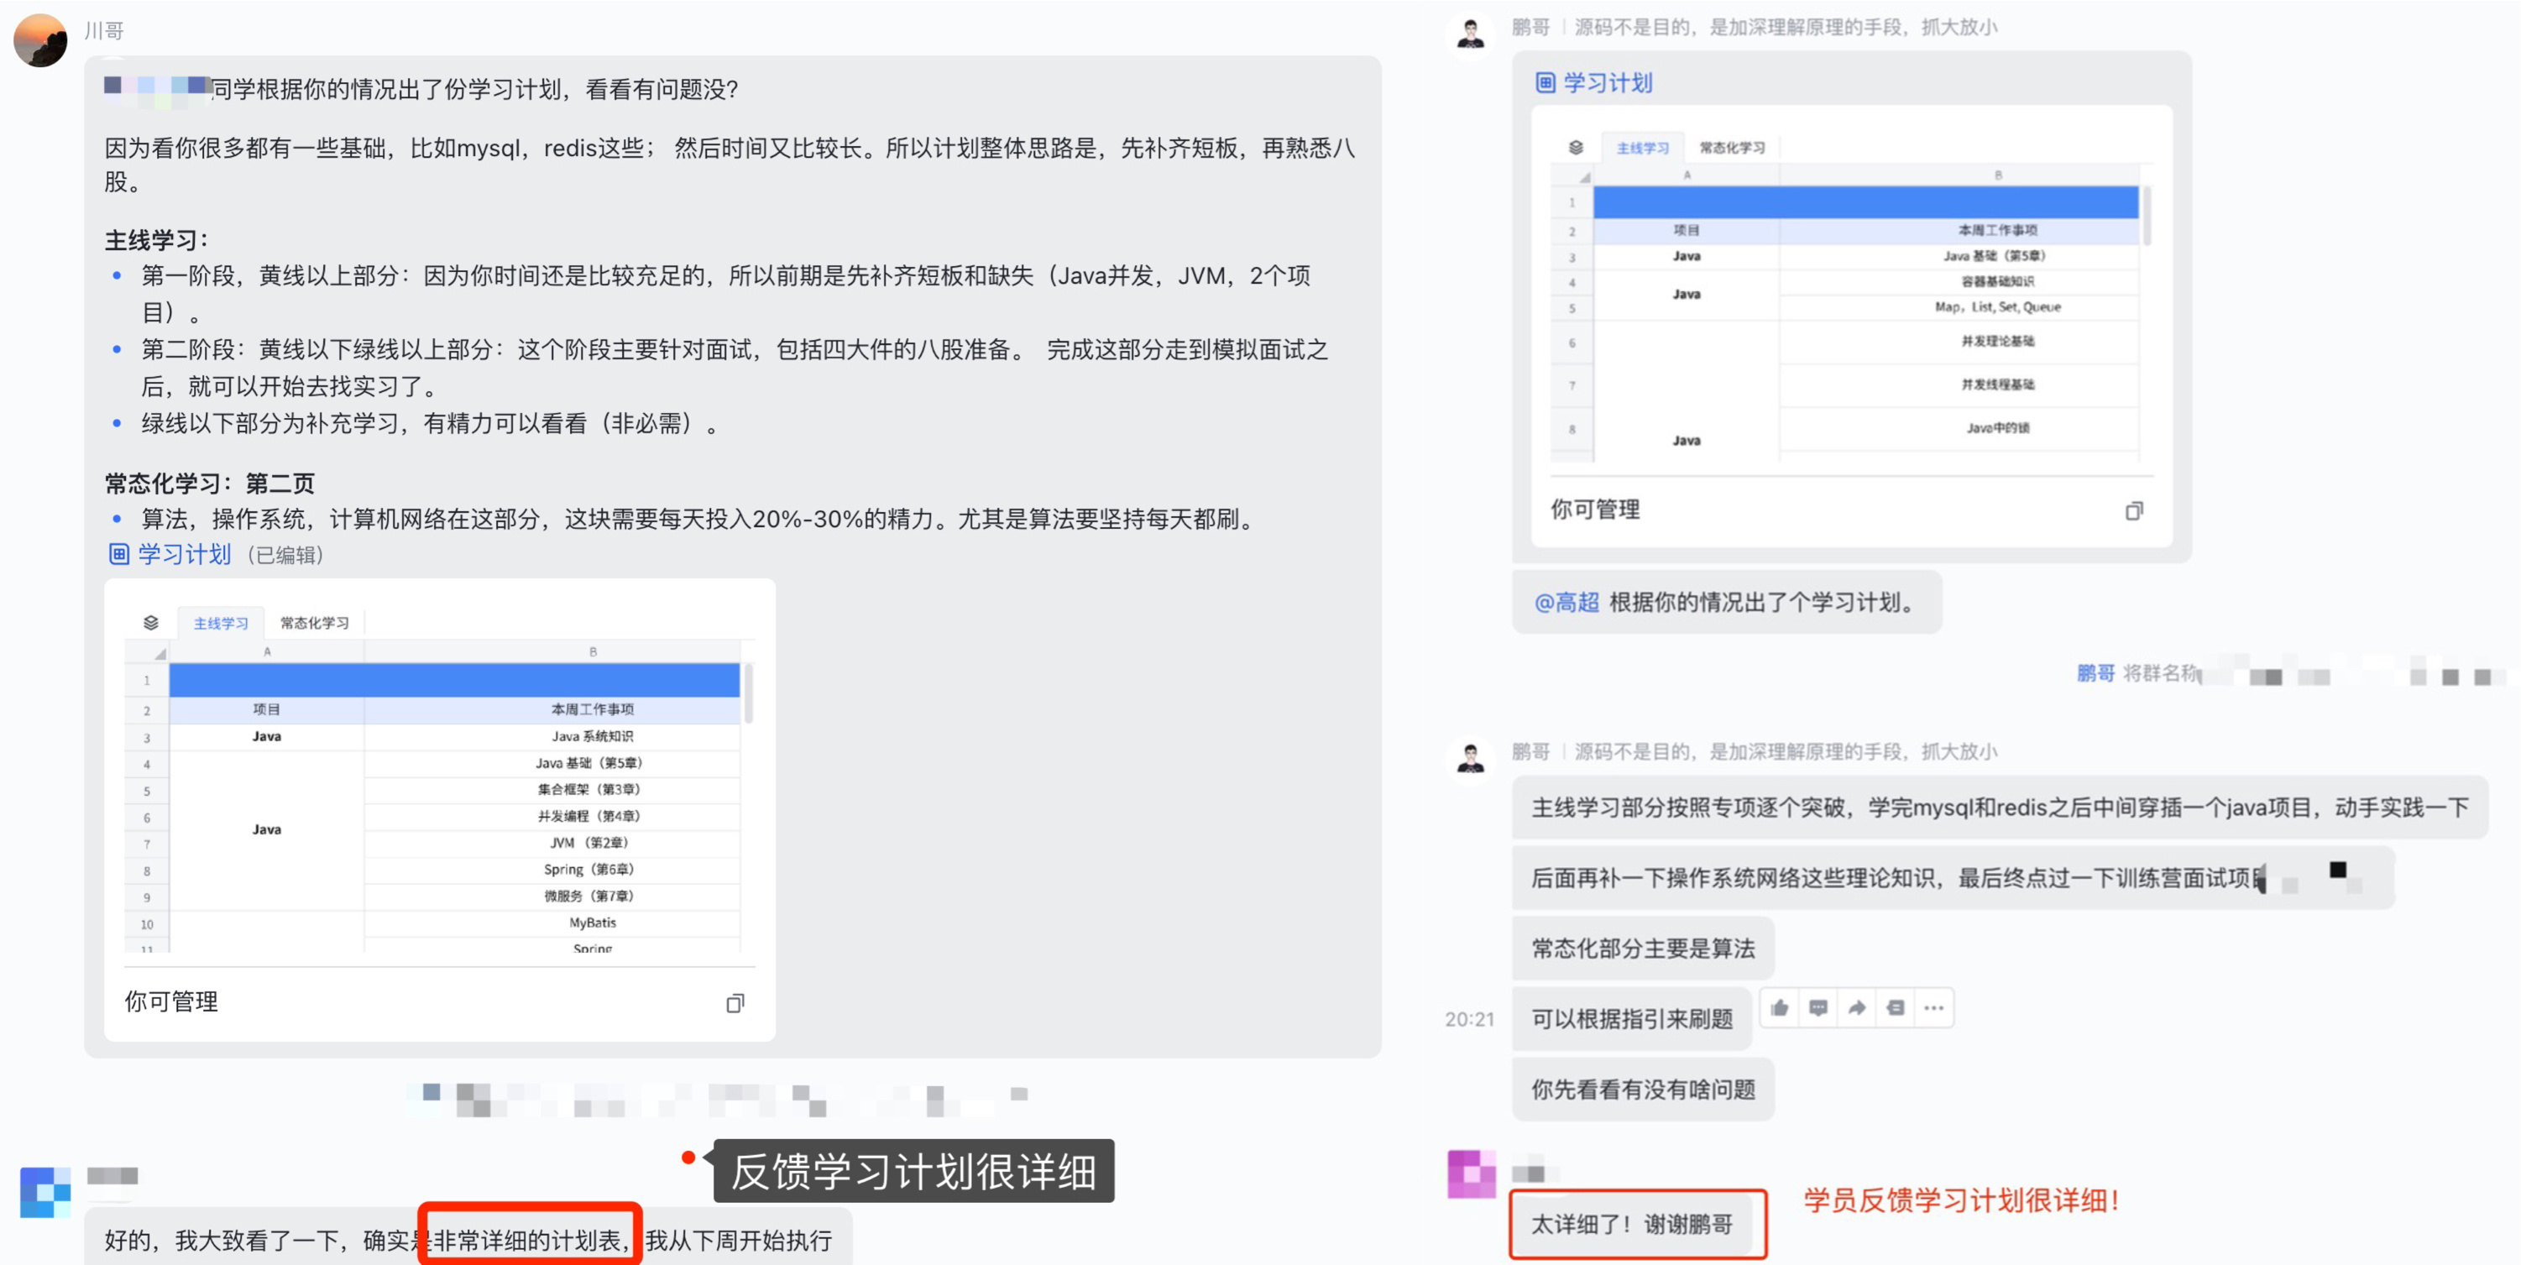Open the 学习计划 link marked 已编辑

184,555
